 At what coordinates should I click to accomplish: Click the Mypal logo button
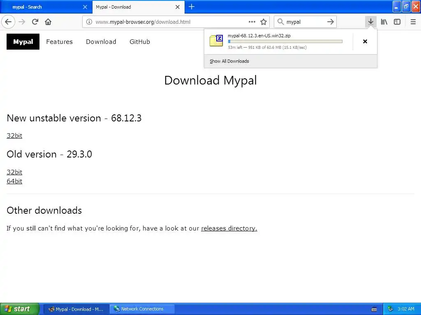[x=23, y=41]
